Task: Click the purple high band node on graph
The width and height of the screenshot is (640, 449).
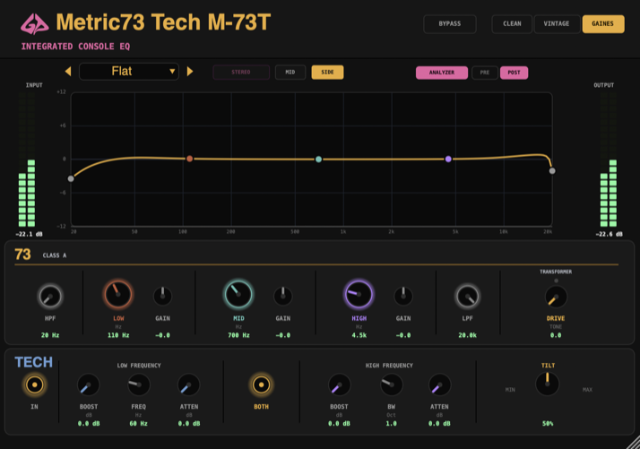Action: pyautogui.click(x=448, y=159)
